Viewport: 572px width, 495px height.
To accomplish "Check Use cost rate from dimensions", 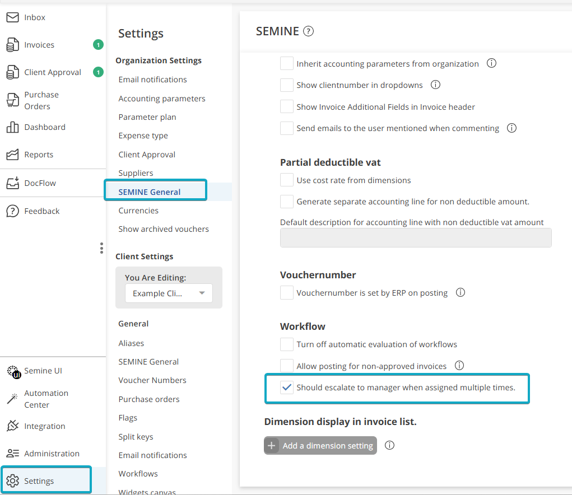I will point(287,180).
